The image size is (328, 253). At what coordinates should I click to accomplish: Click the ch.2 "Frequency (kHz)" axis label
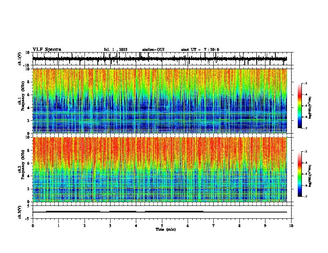(x=23, y=165)
